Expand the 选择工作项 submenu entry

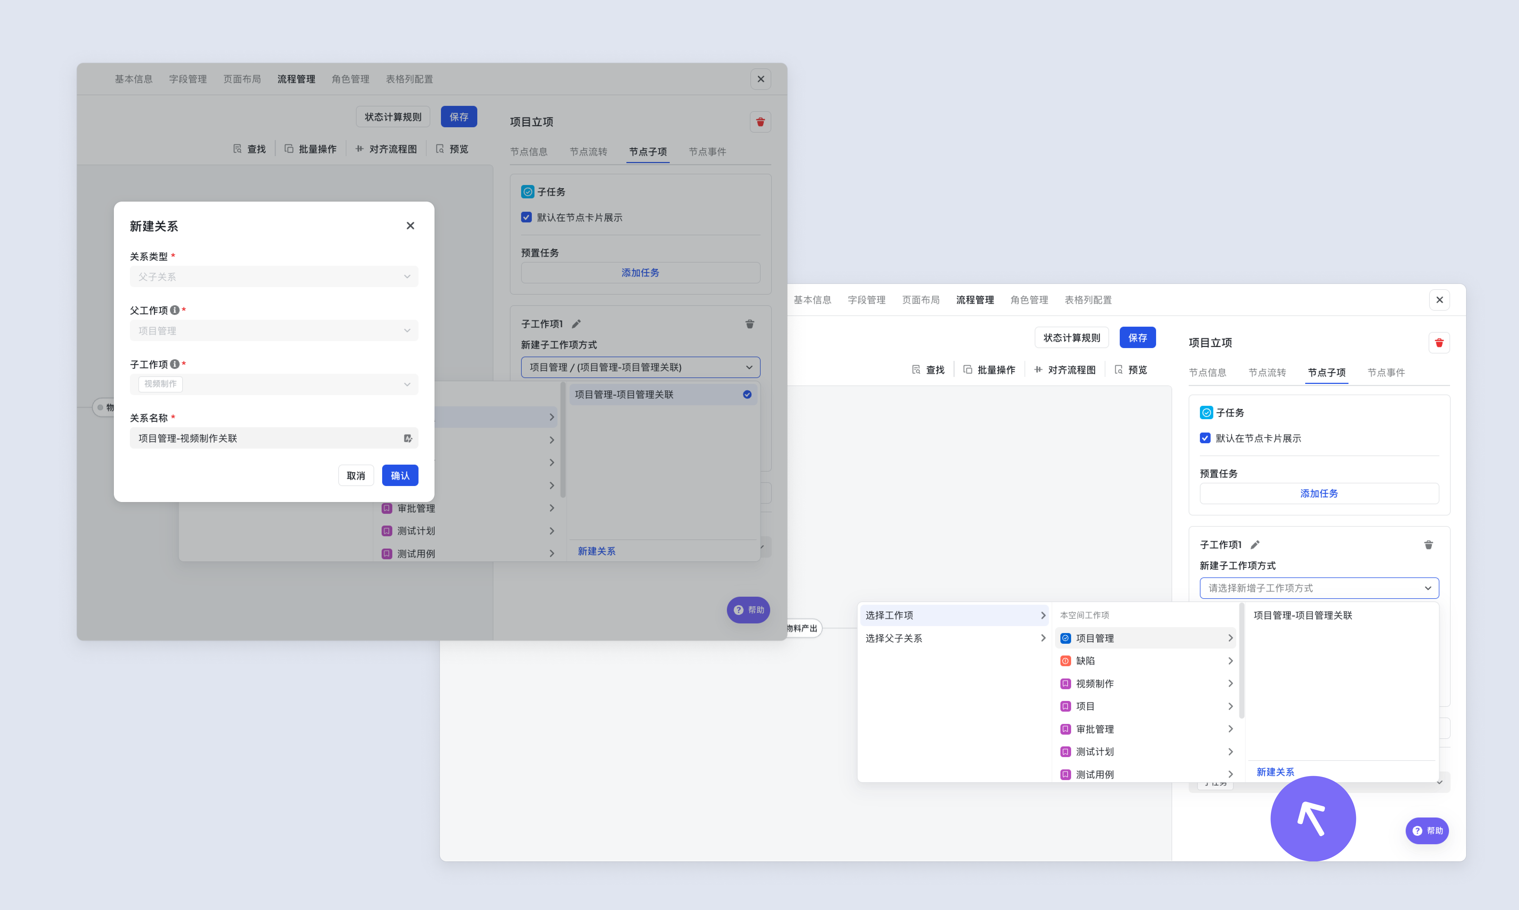(954, 615)
